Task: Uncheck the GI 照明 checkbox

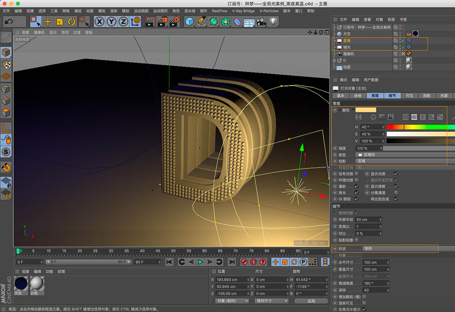Action: point(356,199)
